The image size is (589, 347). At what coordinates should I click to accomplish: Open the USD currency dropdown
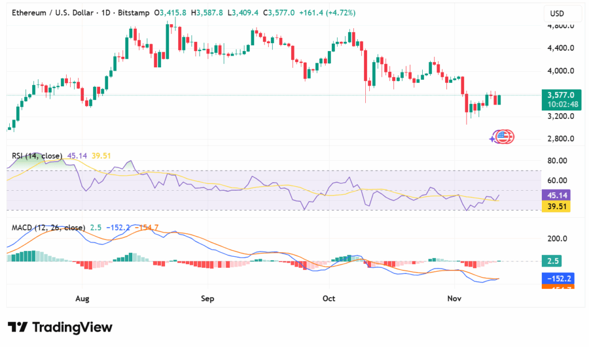pyautogui.click(x=557, y=14)
